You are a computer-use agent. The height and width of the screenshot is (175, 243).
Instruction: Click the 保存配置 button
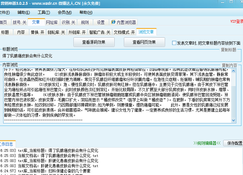point(234,143)
